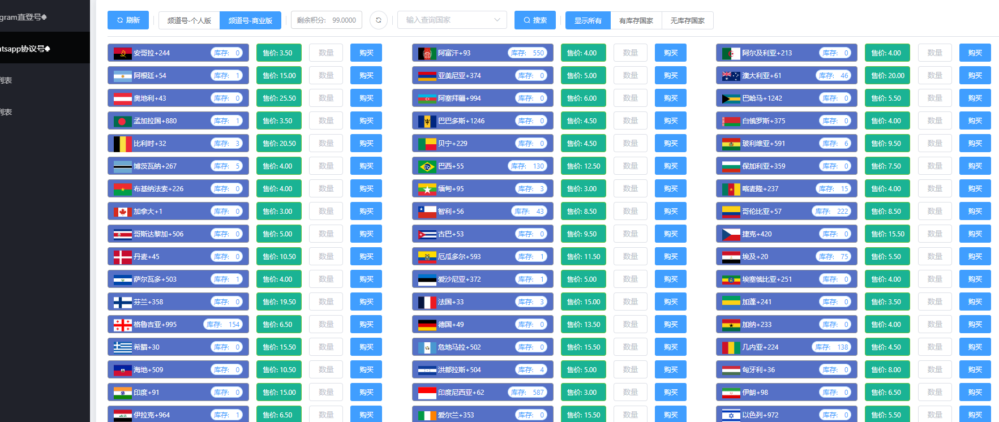Click the Georgia +995 flag icon
This screenshot has width=999, height=422.
[x=122, y=325]
